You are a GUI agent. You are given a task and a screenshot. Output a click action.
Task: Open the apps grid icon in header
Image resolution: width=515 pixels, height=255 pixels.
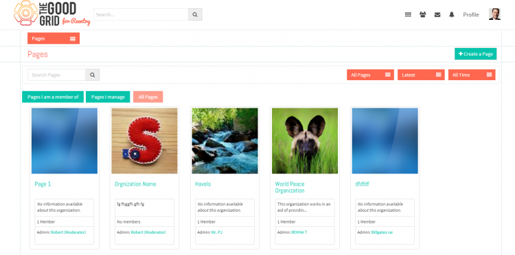pyautogui.click(x=408, y=14)
